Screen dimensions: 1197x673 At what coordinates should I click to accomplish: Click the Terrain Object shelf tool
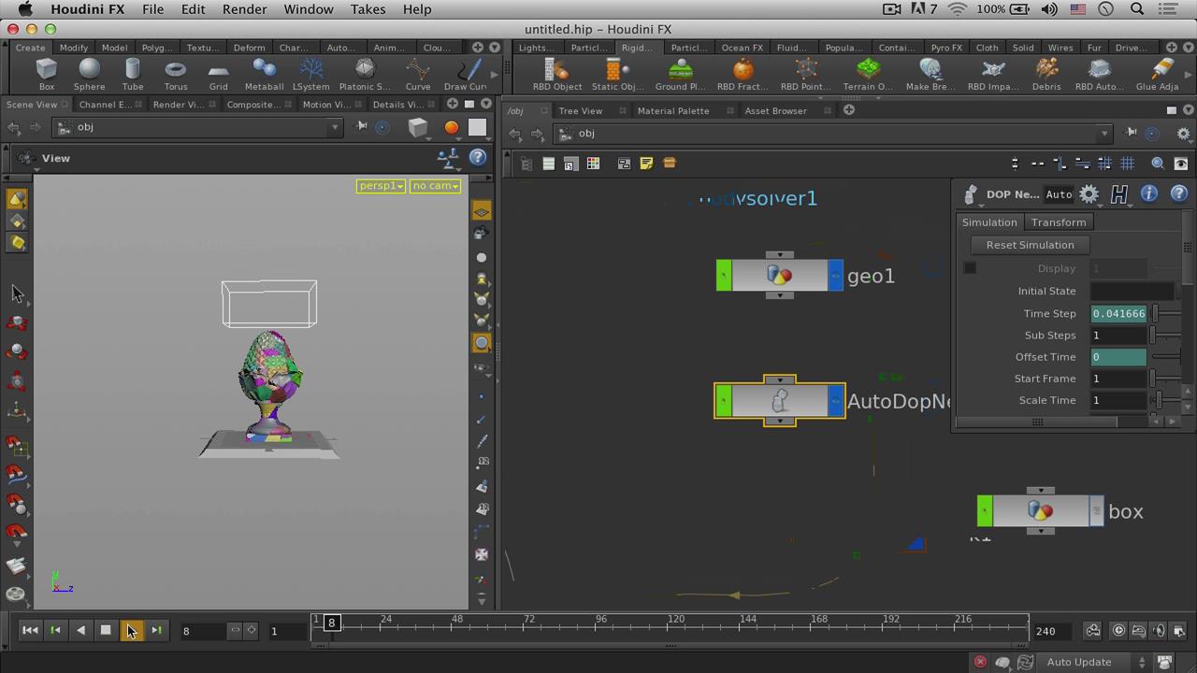868,74
